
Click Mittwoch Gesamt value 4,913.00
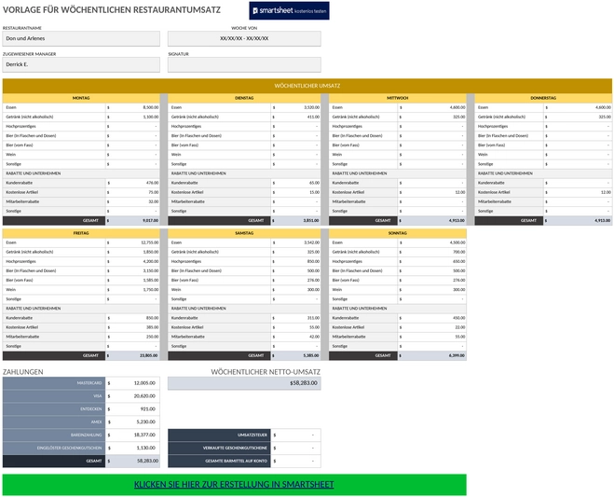tap(432, 221)
